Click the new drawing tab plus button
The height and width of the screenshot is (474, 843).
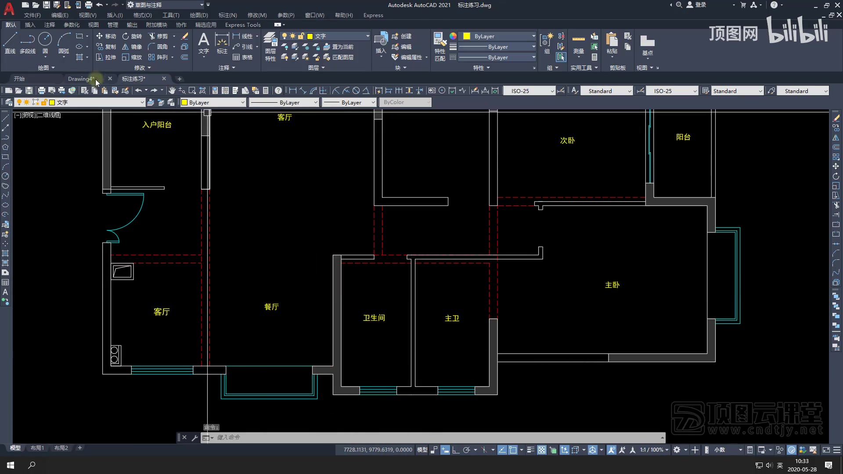tap(179, 79)
